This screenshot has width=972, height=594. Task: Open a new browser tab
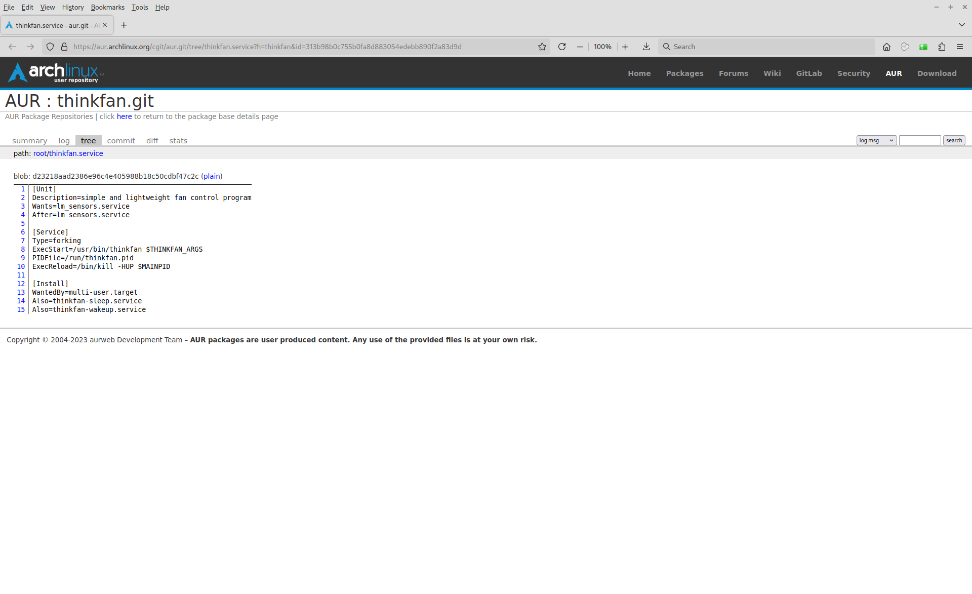coord(124,25)
